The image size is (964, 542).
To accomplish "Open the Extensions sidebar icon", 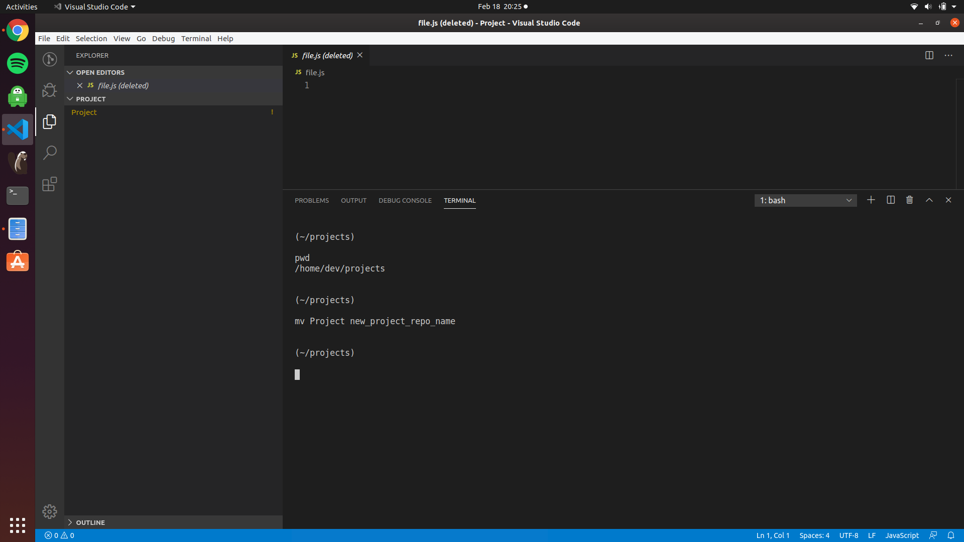I will 49,184.
